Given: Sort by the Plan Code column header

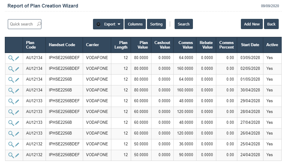Looking at the screenshot, I should [x=31, y=45].
